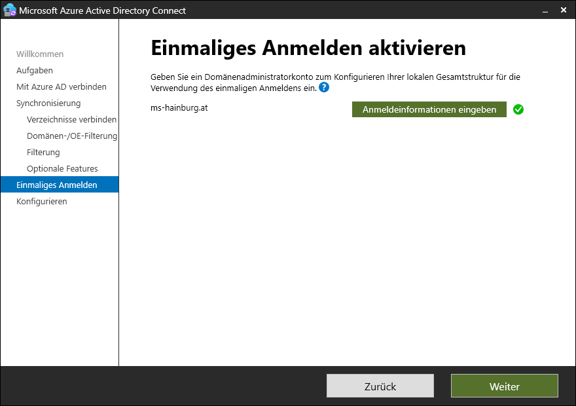Click the Einmaliges Anmelden aktivieren heading
Screen dimensions: 576x406
(x=308, y=48)
